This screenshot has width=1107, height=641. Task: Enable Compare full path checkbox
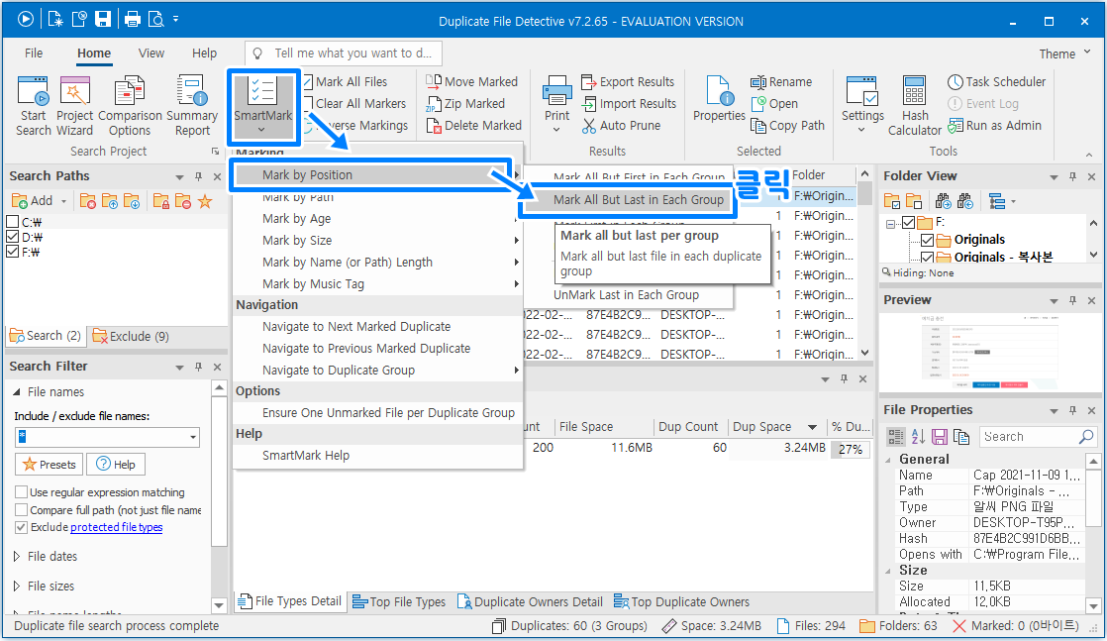click(21, 509)
